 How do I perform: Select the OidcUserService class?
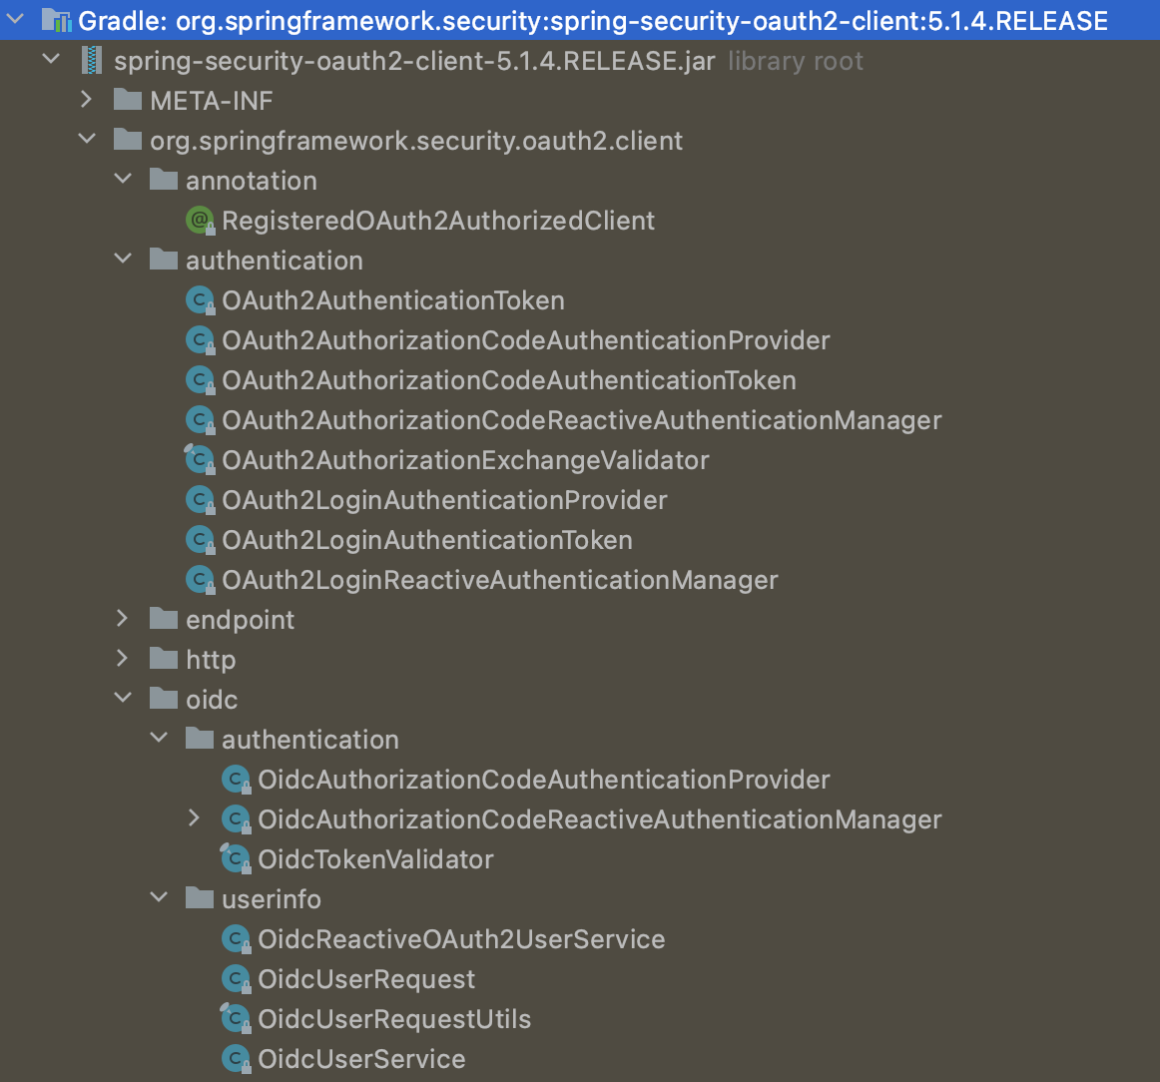pos(359,1058)
